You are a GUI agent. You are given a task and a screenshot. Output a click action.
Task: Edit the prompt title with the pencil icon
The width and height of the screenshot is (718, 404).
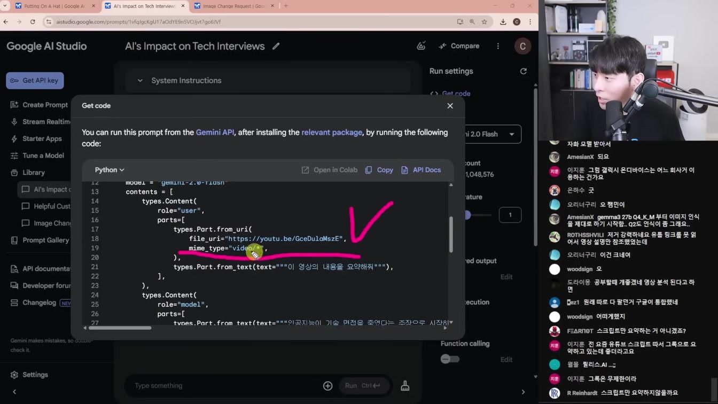(x=276, y=46)
